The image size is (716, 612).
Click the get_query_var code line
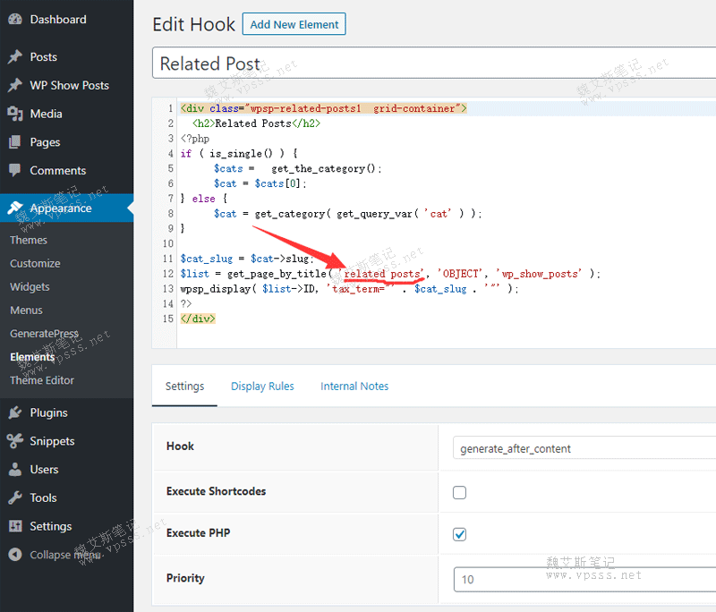pyautogui.click(x=348, y=214)
